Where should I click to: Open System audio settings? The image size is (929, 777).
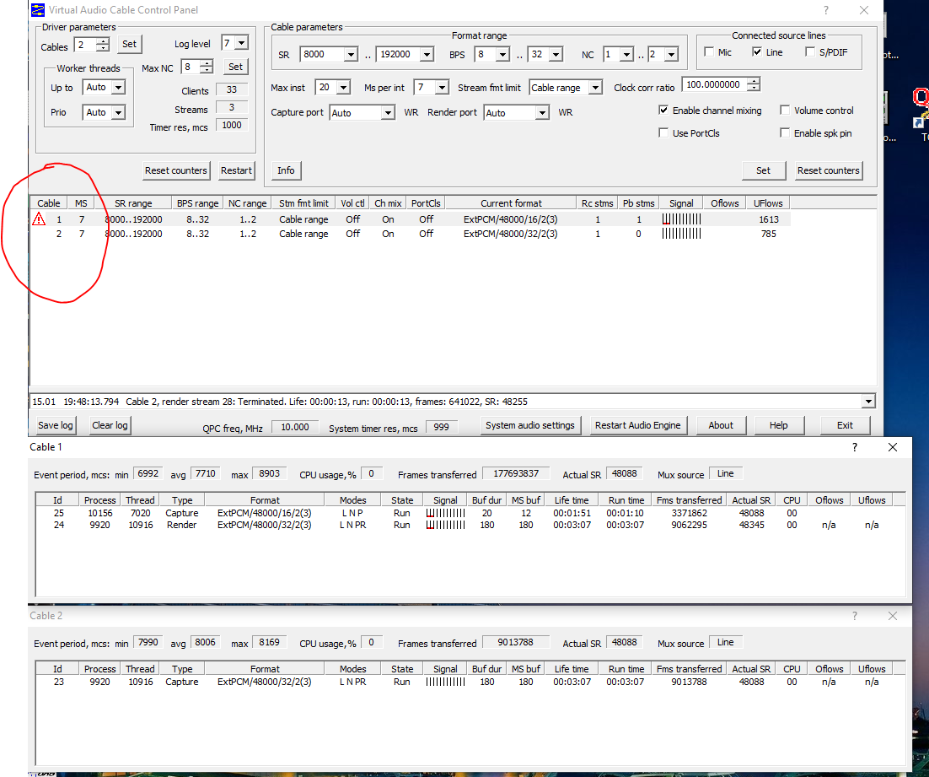(x=529, y=425)
